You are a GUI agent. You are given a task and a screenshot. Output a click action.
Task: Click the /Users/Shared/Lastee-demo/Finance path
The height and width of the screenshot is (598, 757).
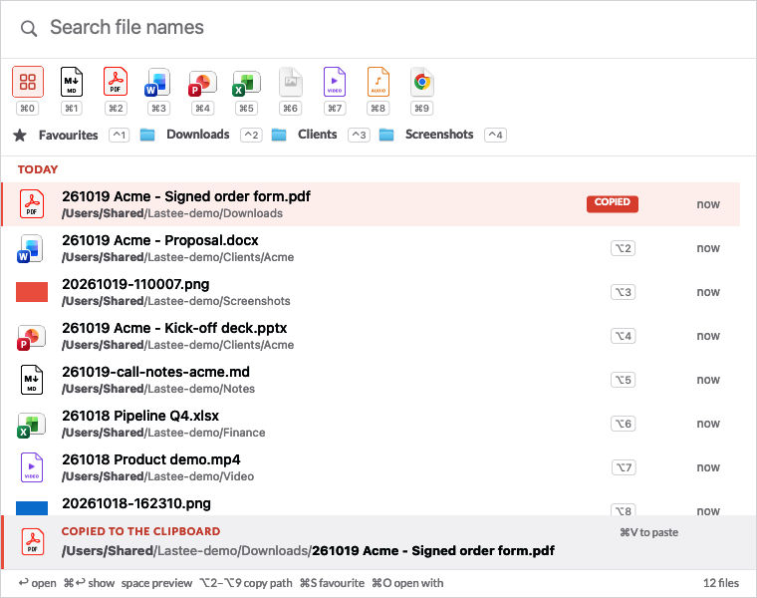pyautogui.click(x=163, y=433)
